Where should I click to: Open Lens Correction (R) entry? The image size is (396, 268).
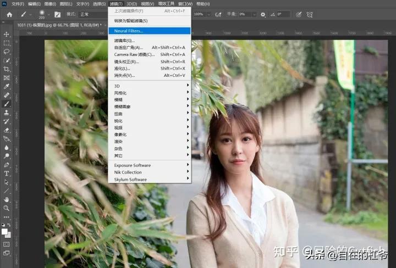click(x=150, y=62)
